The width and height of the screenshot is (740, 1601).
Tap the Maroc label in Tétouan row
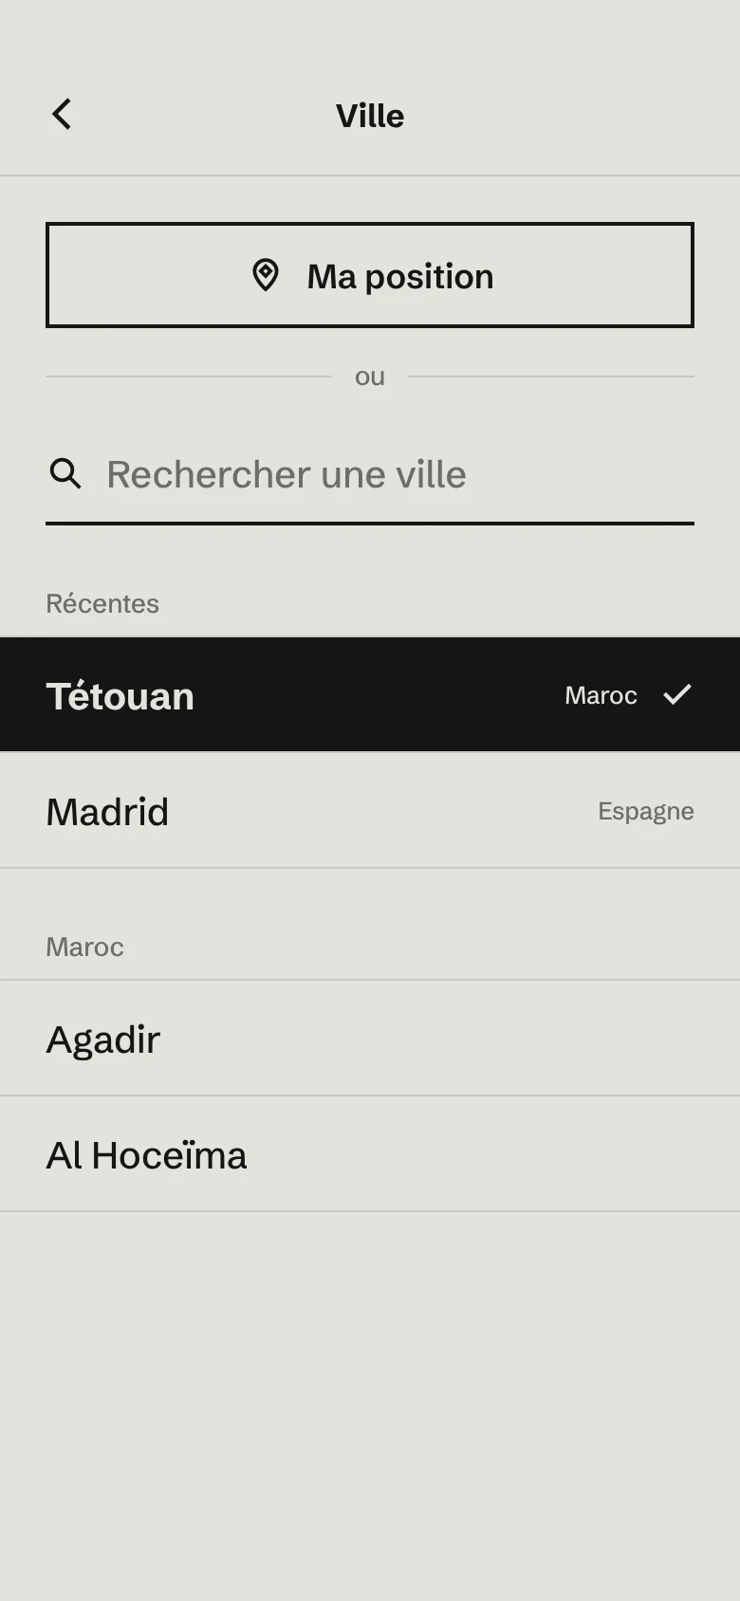point(601,695)
